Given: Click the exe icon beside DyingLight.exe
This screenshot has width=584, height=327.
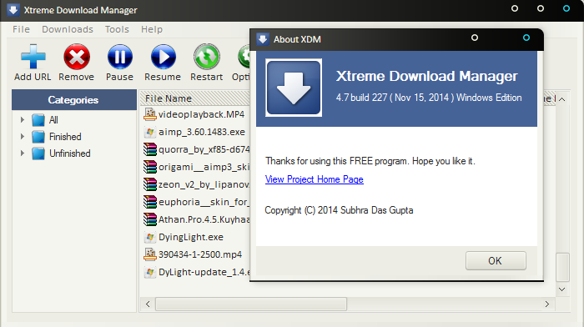Looking at the screenshot, I should click(149, 237).
